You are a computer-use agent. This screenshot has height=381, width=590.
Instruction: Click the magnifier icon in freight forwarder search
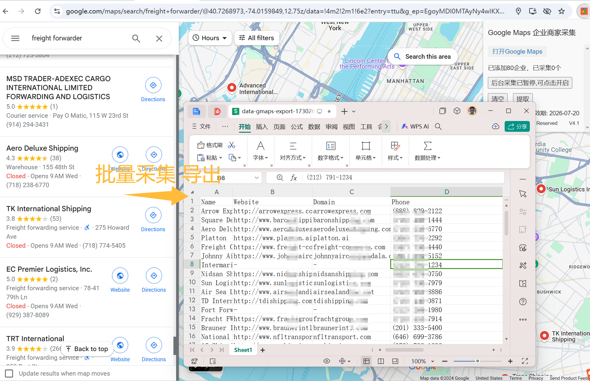coord(136,38)
